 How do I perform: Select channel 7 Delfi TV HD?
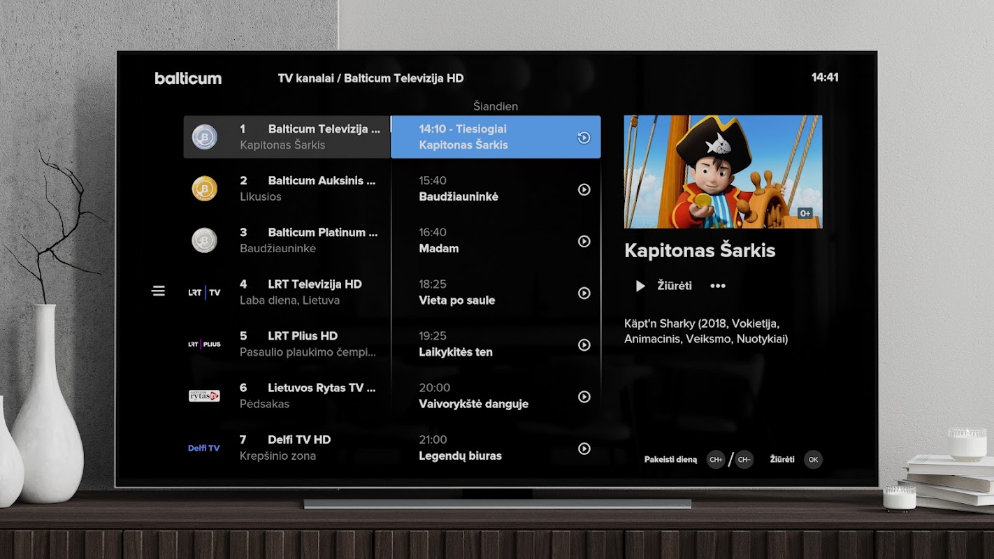(287, 448)
